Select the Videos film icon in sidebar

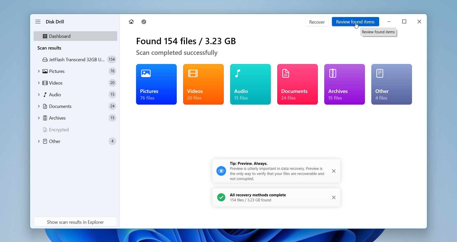coord(45,83)
